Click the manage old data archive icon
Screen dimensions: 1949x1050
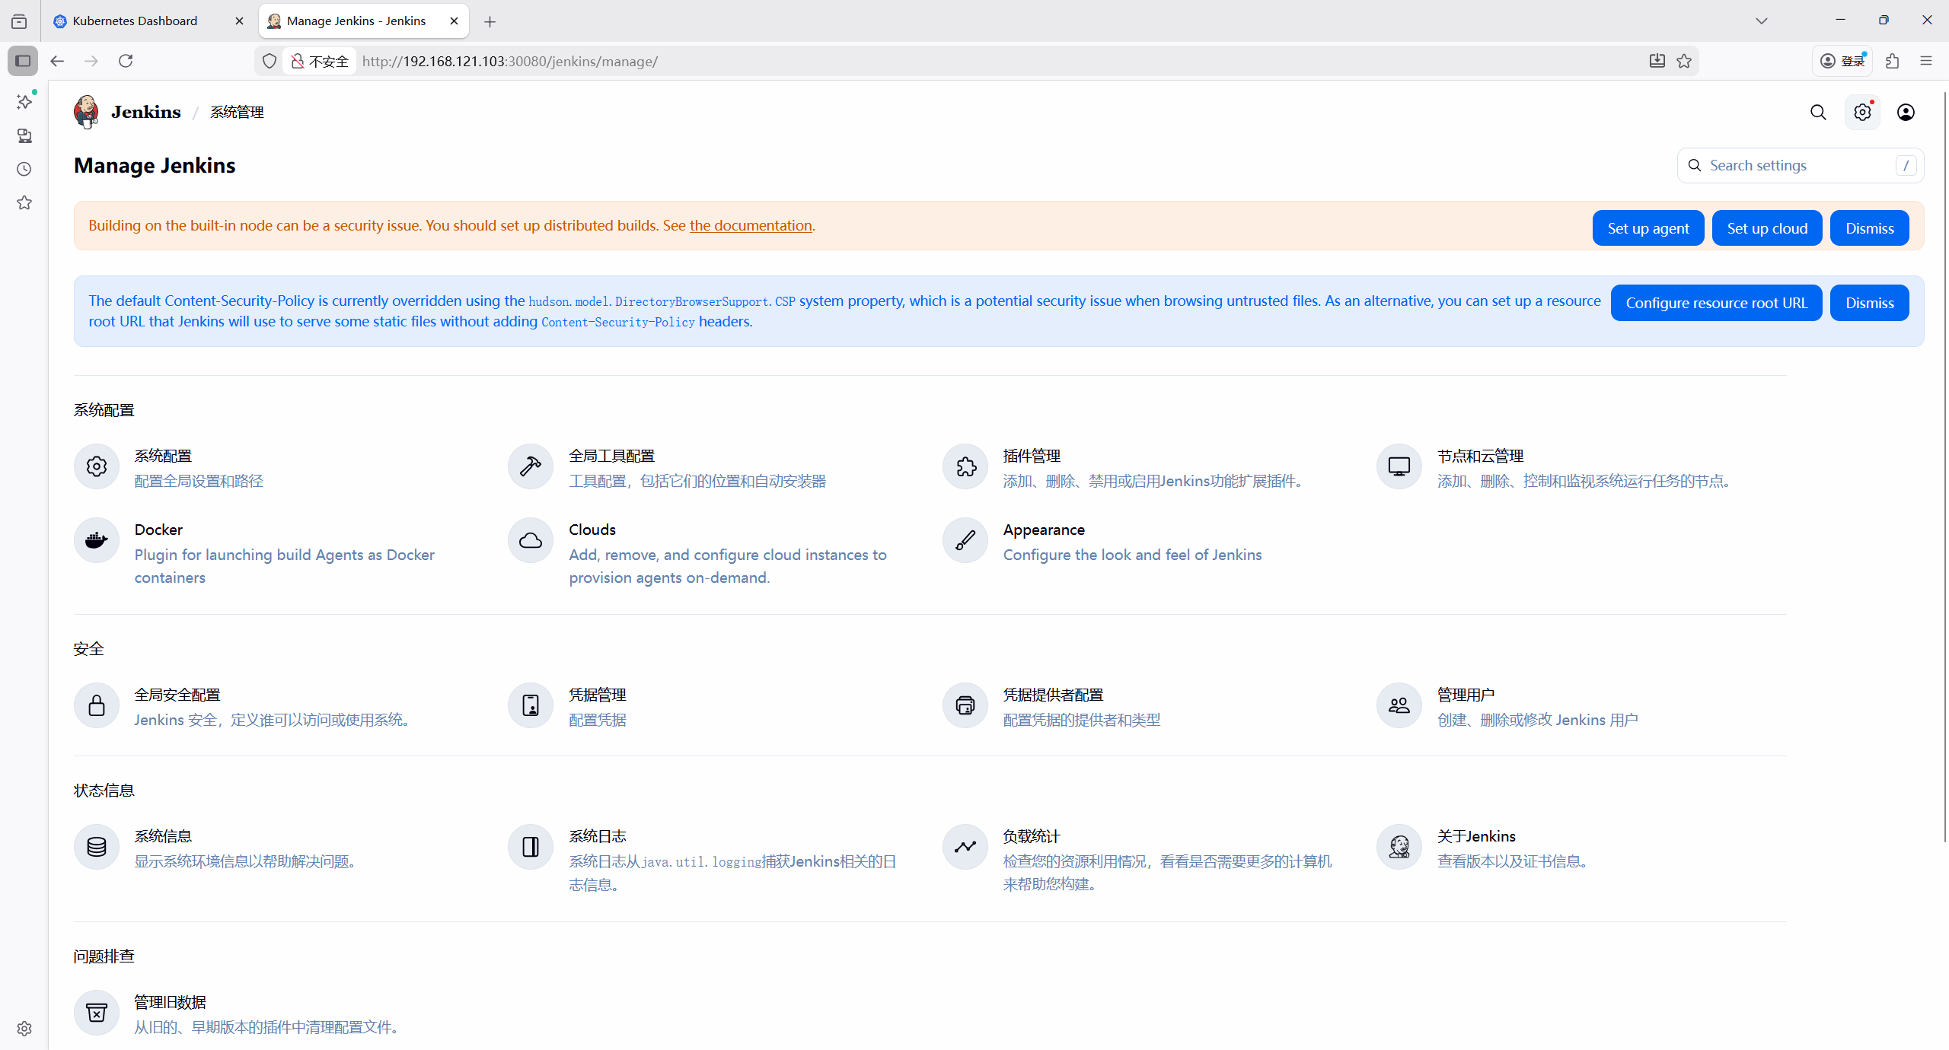click(x=97, y=1013)
